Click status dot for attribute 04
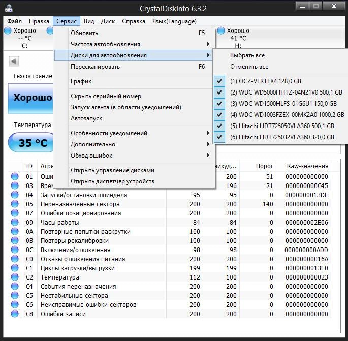This screenshot has height=341, width=348. 15,195
